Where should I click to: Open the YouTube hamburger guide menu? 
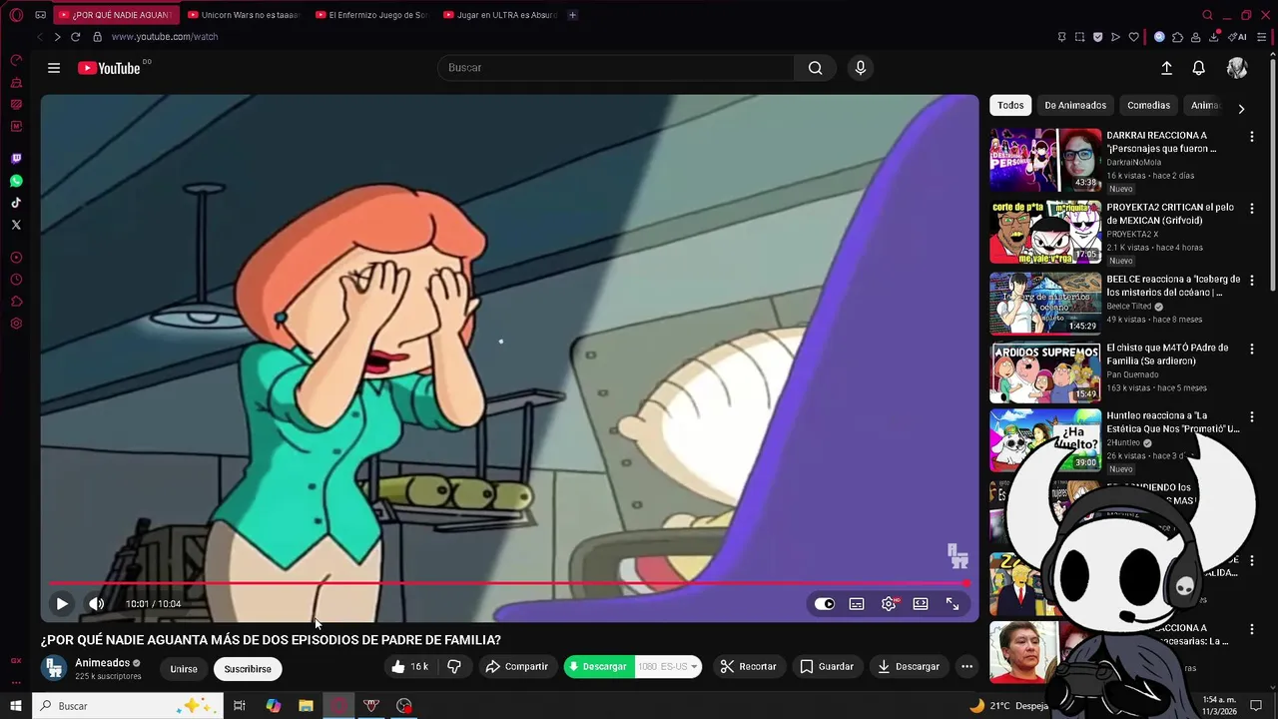click(54, 68)
